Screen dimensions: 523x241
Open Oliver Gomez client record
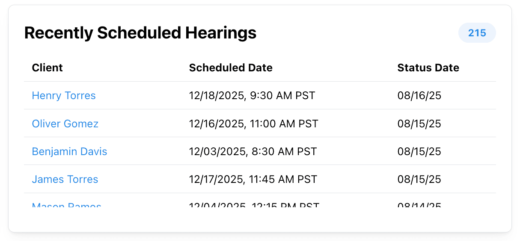(x=65, y=123)
